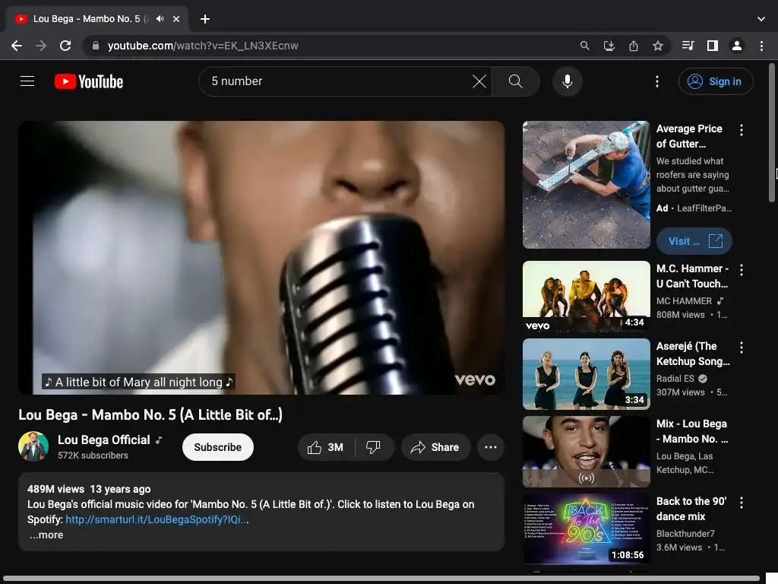The image size is (778, 584).
Task: Bookmark this tab with the star icon
Action: tap(657, 46)
